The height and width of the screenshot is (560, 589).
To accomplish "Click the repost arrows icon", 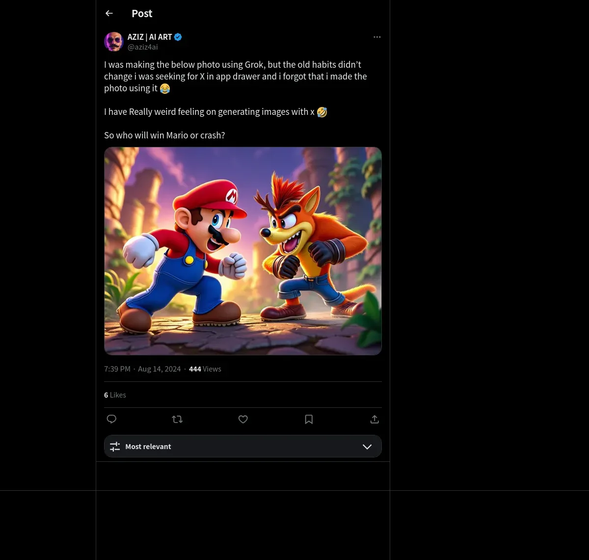I will pyautogui.click(x=177, y=419).
